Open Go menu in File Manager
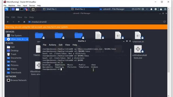Image resolution: width=173 pixels, height=97 pixels. point(26,17)
